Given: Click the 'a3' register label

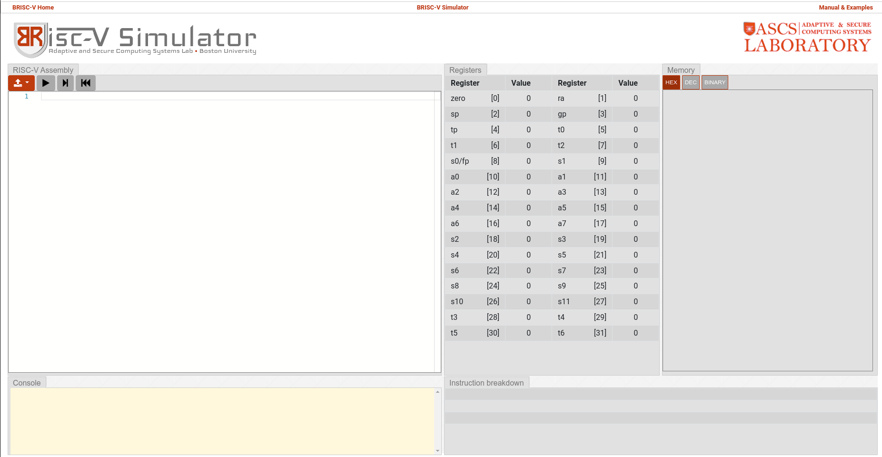Looking at the screenshot, I should [x=562, y=192].
